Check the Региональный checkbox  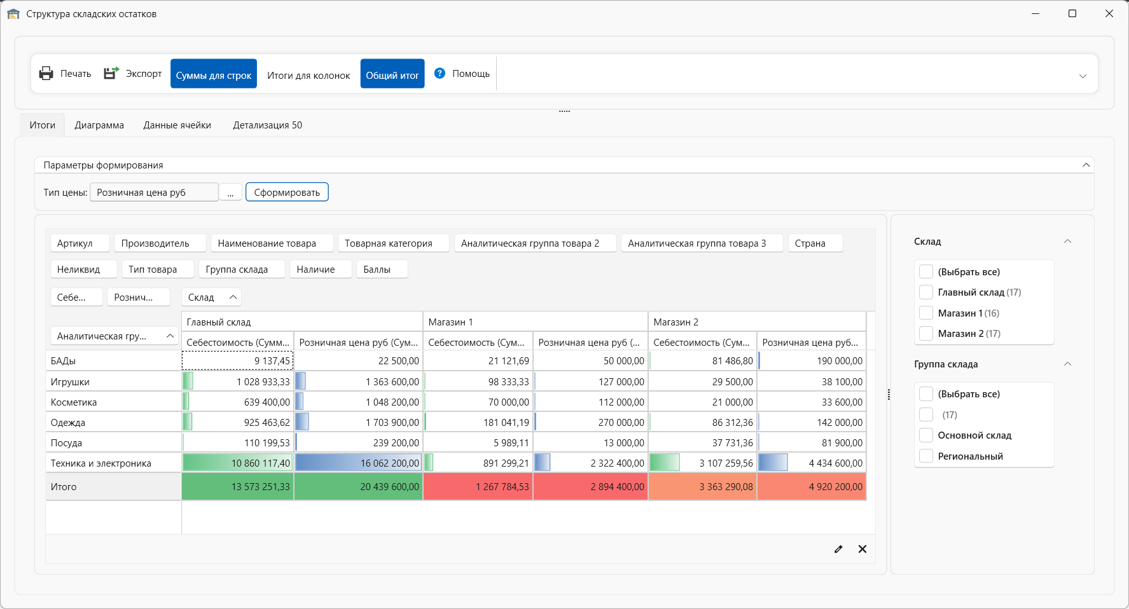coord(926,456)
